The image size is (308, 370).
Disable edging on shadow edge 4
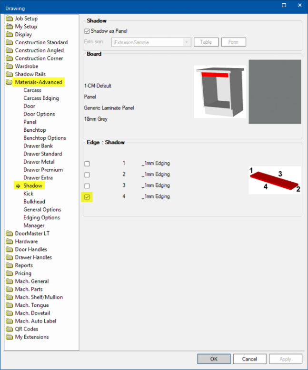pyautogui.click(x=87, y=197)
